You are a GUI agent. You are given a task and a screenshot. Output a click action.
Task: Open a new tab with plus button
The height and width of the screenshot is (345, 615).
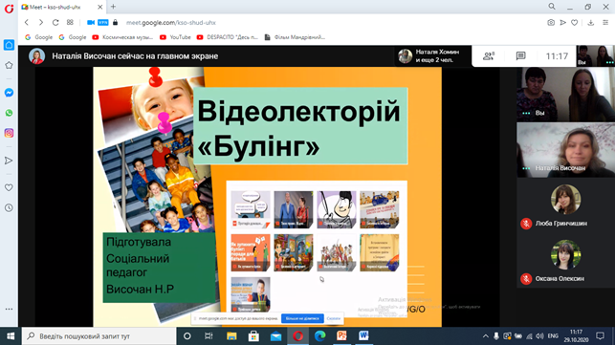pos(114,7)
